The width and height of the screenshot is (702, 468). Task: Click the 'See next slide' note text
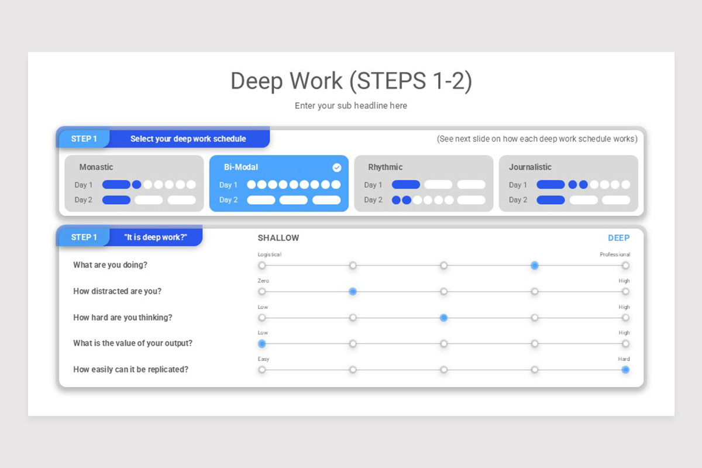[x=536, y=139]
